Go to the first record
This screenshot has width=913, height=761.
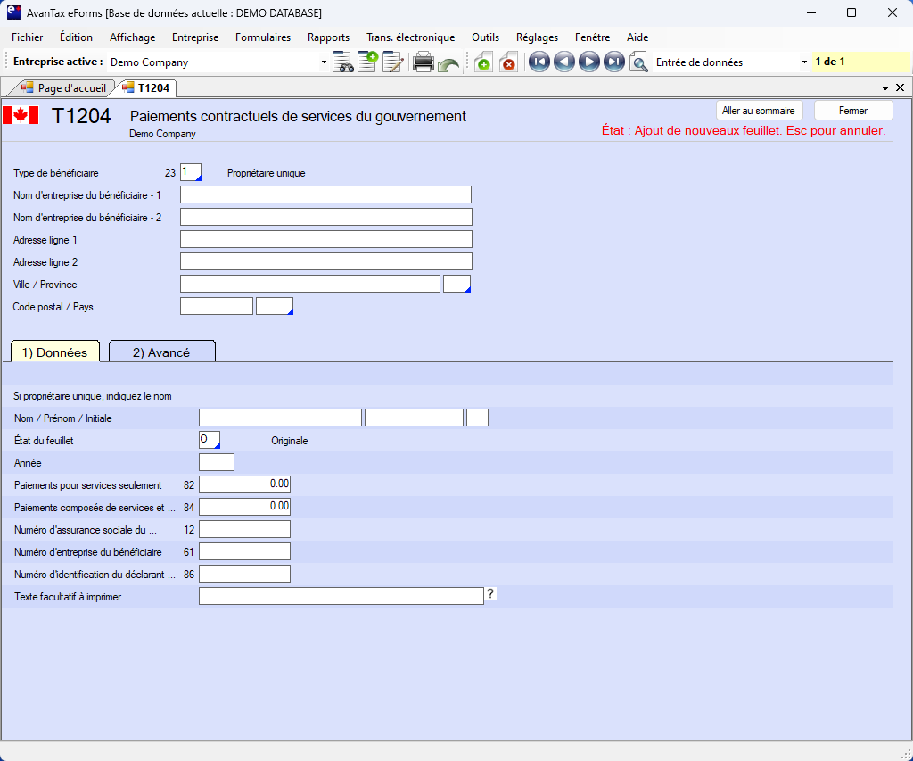[x=539, y=62]
